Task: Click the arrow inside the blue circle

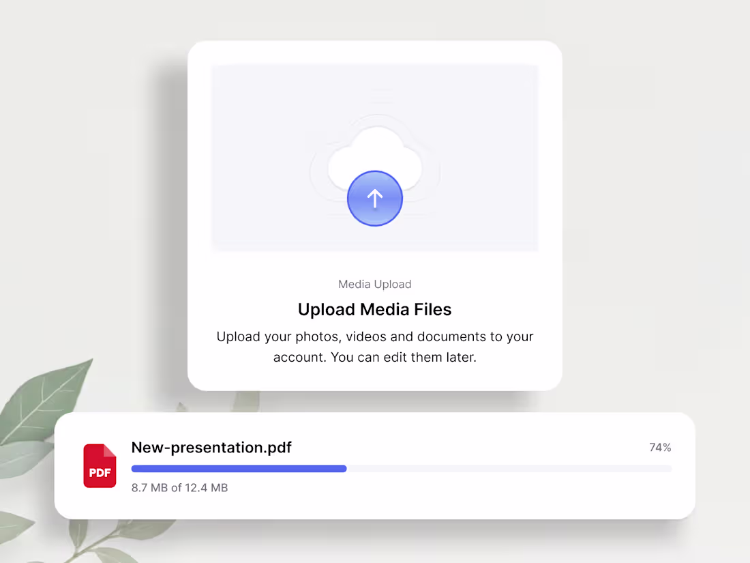Action: [x=375, y=199]
